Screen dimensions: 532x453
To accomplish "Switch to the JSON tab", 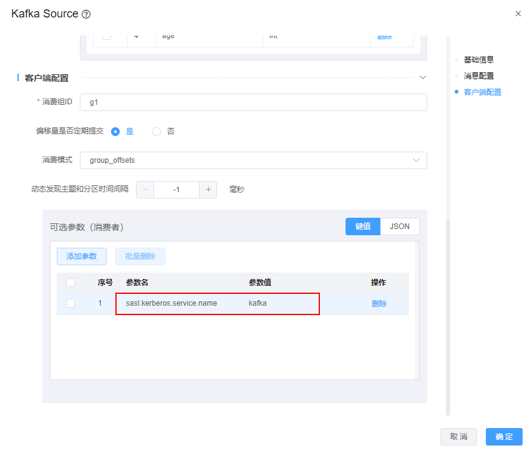I will click(400, 226).
